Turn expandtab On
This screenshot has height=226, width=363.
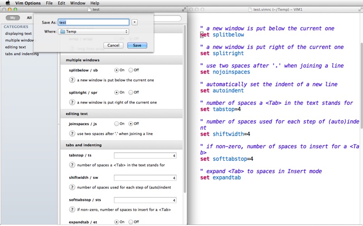tap(117, 222)
